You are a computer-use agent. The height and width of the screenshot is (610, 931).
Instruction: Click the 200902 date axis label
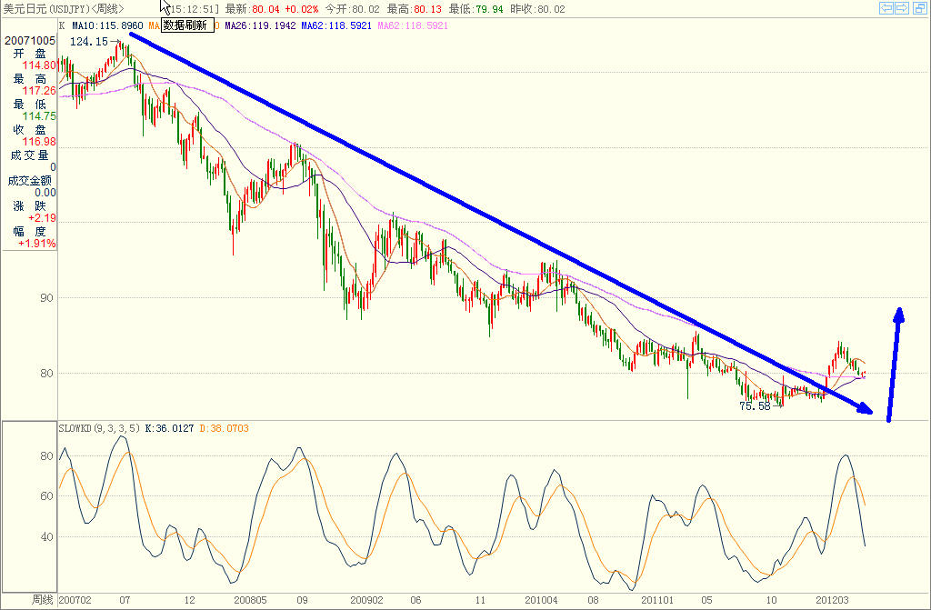click(x=366, y=600)
